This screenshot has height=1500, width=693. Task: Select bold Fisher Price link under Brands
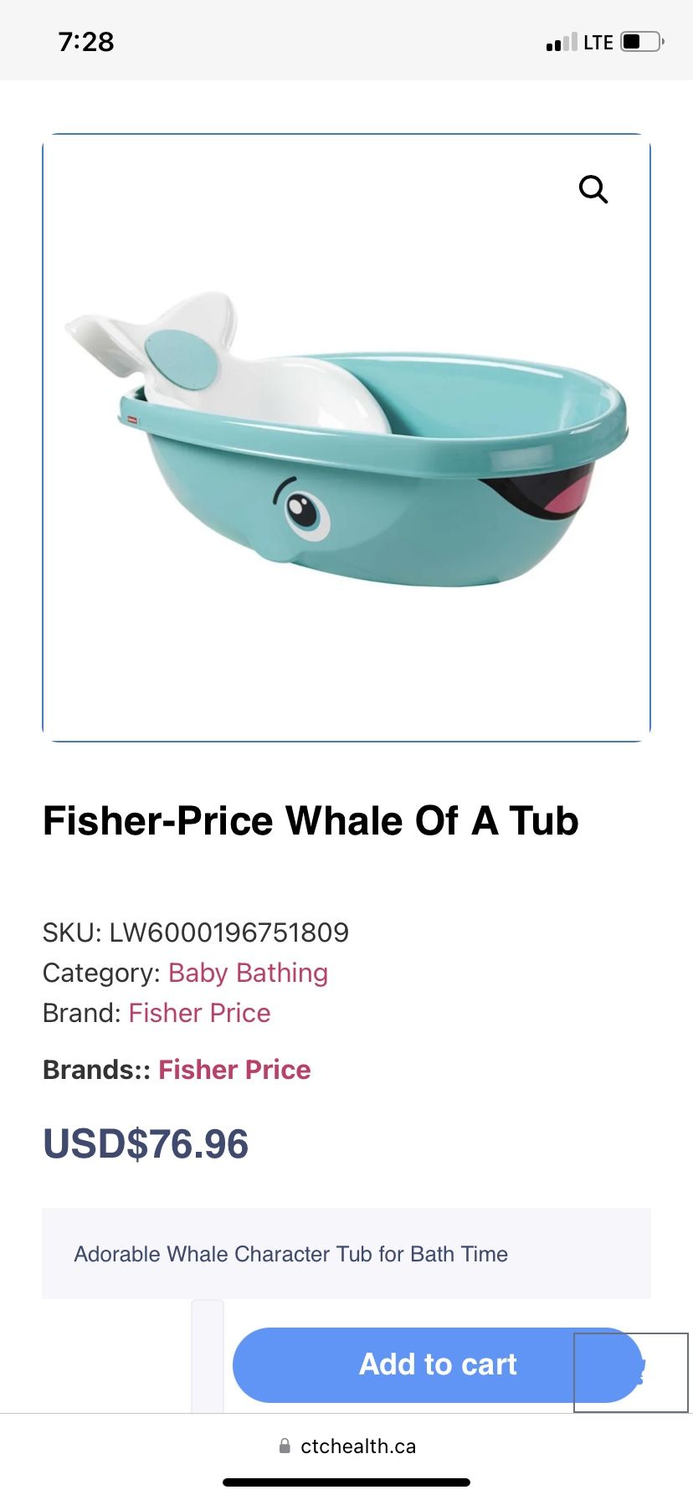click(234, 1070)
